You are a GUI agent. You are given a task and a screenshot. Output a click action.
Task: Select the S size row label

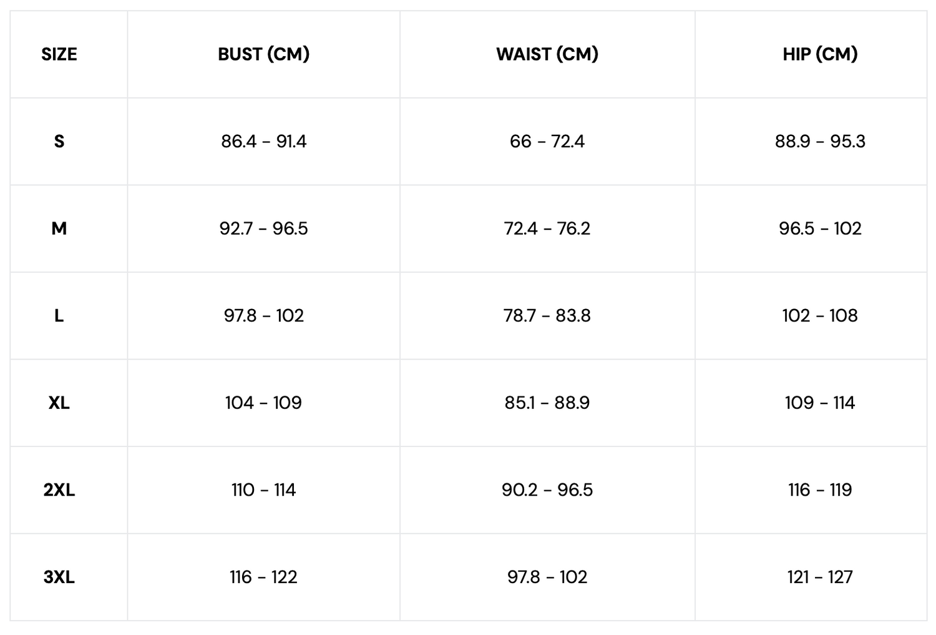click(59, 142)
